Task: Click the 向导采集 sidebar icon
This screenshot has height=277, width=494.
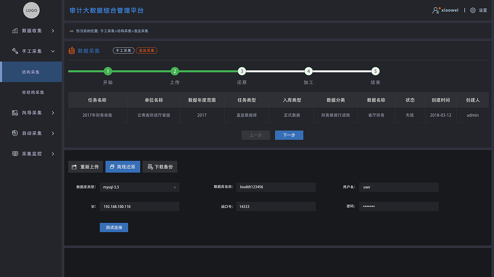Action: point(15,113)
